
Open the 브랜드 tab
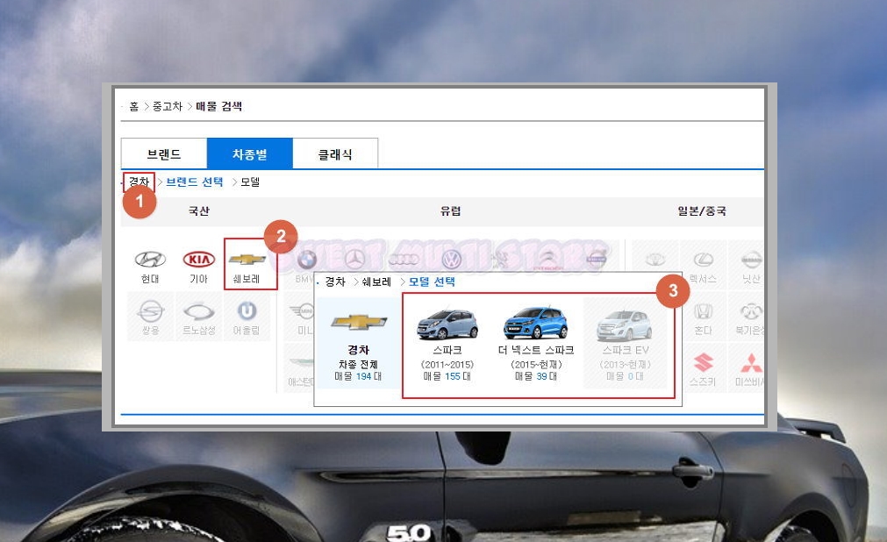click(x=164, y=153)
